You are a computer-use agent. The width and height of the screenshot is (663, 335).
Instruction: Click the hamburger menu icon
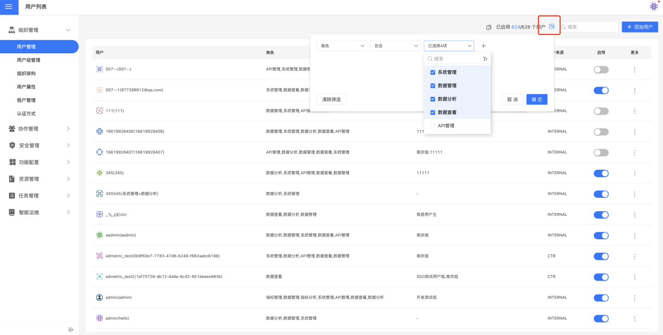(8, 7)
